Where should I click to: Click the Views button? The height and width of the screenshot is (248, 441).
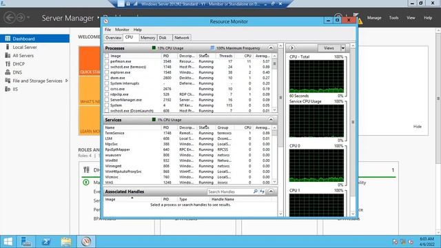329,48
